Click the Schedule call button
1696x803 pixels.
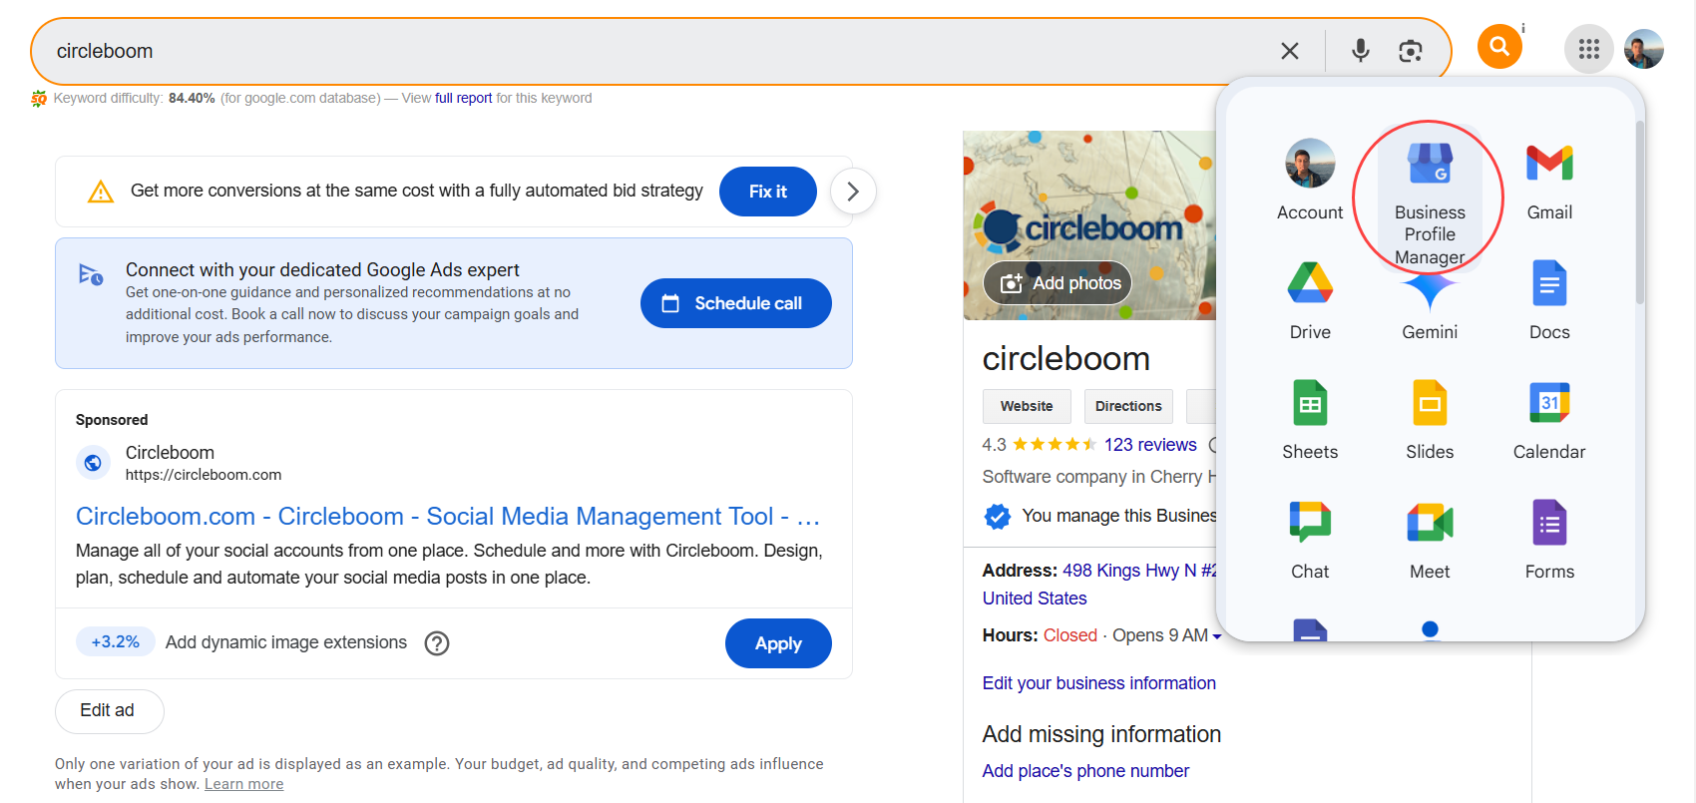735,303
